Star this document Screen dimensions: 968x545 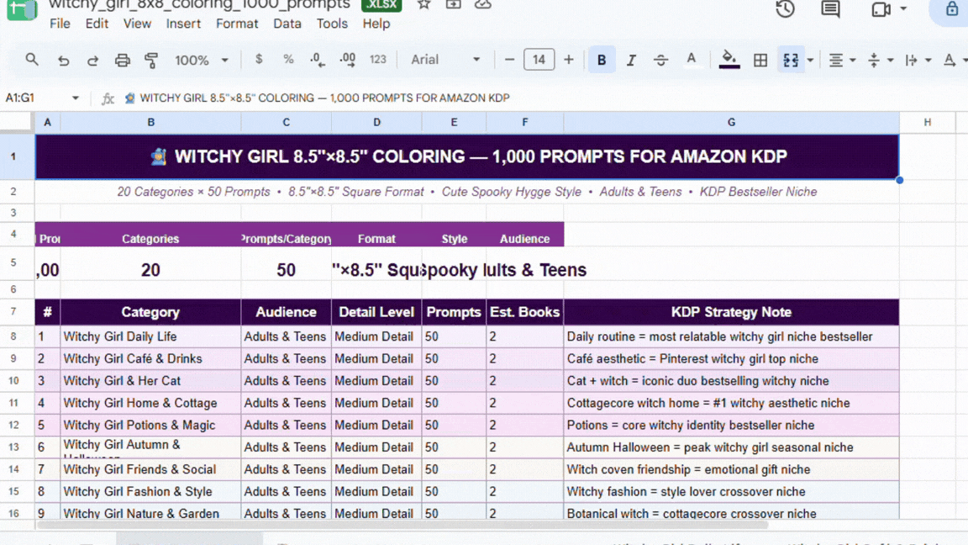[423, 5]
